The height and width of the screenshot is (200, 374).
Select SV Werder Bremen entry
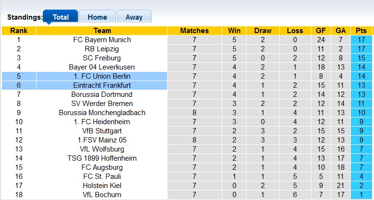coord(102,104)
